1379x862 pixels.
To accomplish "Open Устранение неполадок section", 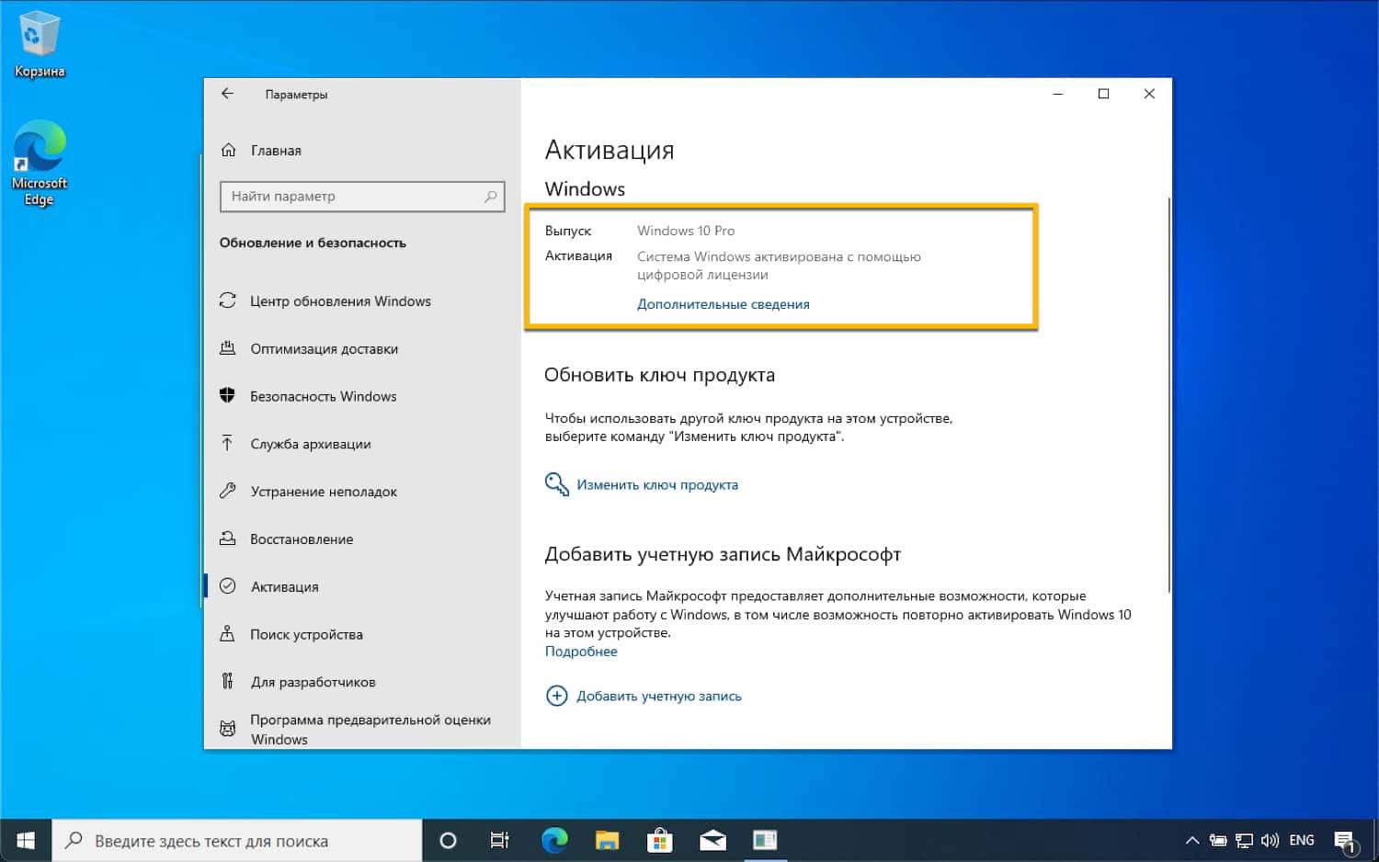I will click(324, 492).
